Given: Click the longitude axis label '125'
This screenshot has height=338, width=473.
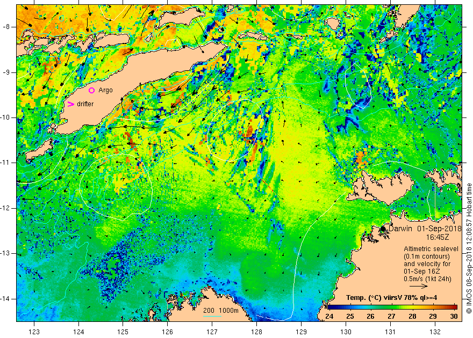Looking at the screenshot, I should coord(123,332).
